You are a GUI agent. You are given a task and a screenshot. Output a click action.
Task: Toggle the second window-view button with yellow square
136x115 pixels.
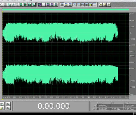[66, 5]
